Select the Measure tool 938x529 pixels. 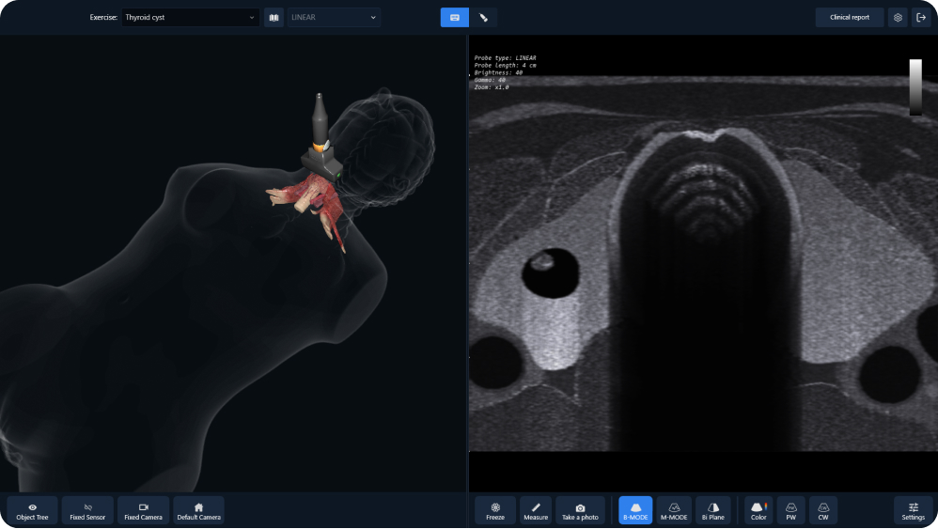(x=536, y=510)
